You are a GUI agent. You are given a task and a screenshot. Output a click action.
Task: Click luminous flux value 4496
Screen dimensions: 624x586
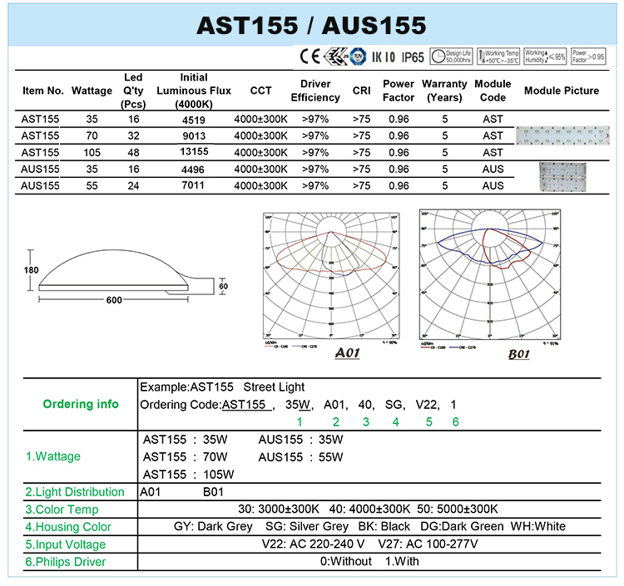(193, 170)
